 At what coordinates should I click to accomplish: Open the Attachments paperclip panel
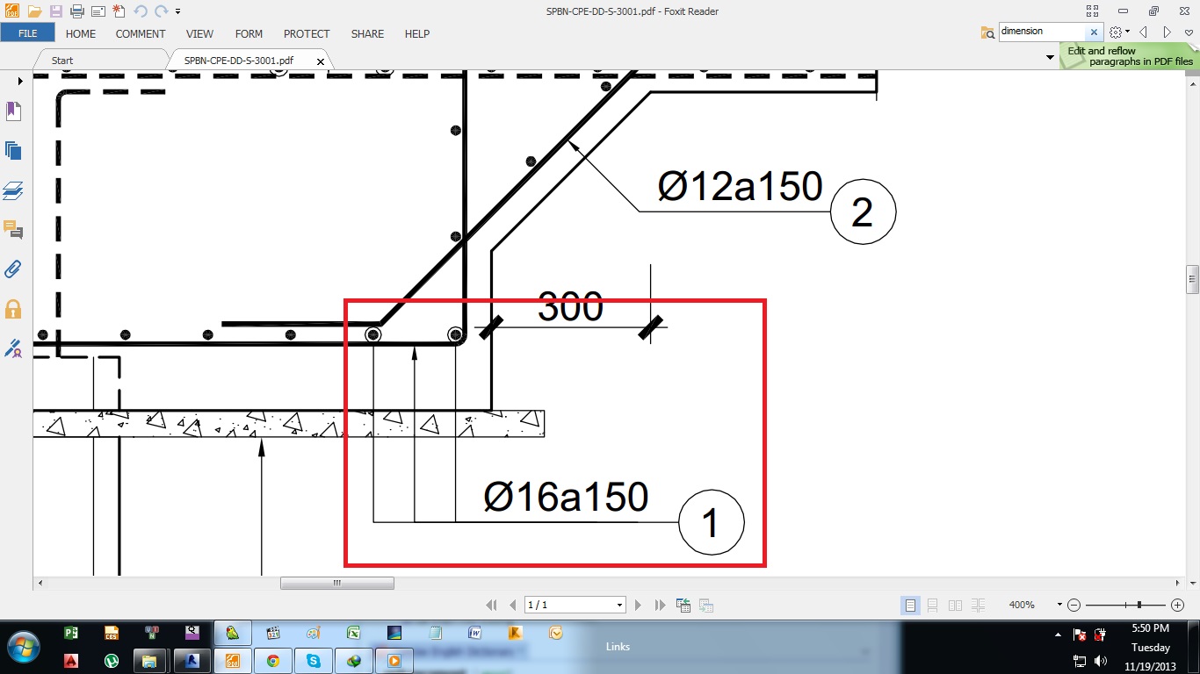point(13,269)
